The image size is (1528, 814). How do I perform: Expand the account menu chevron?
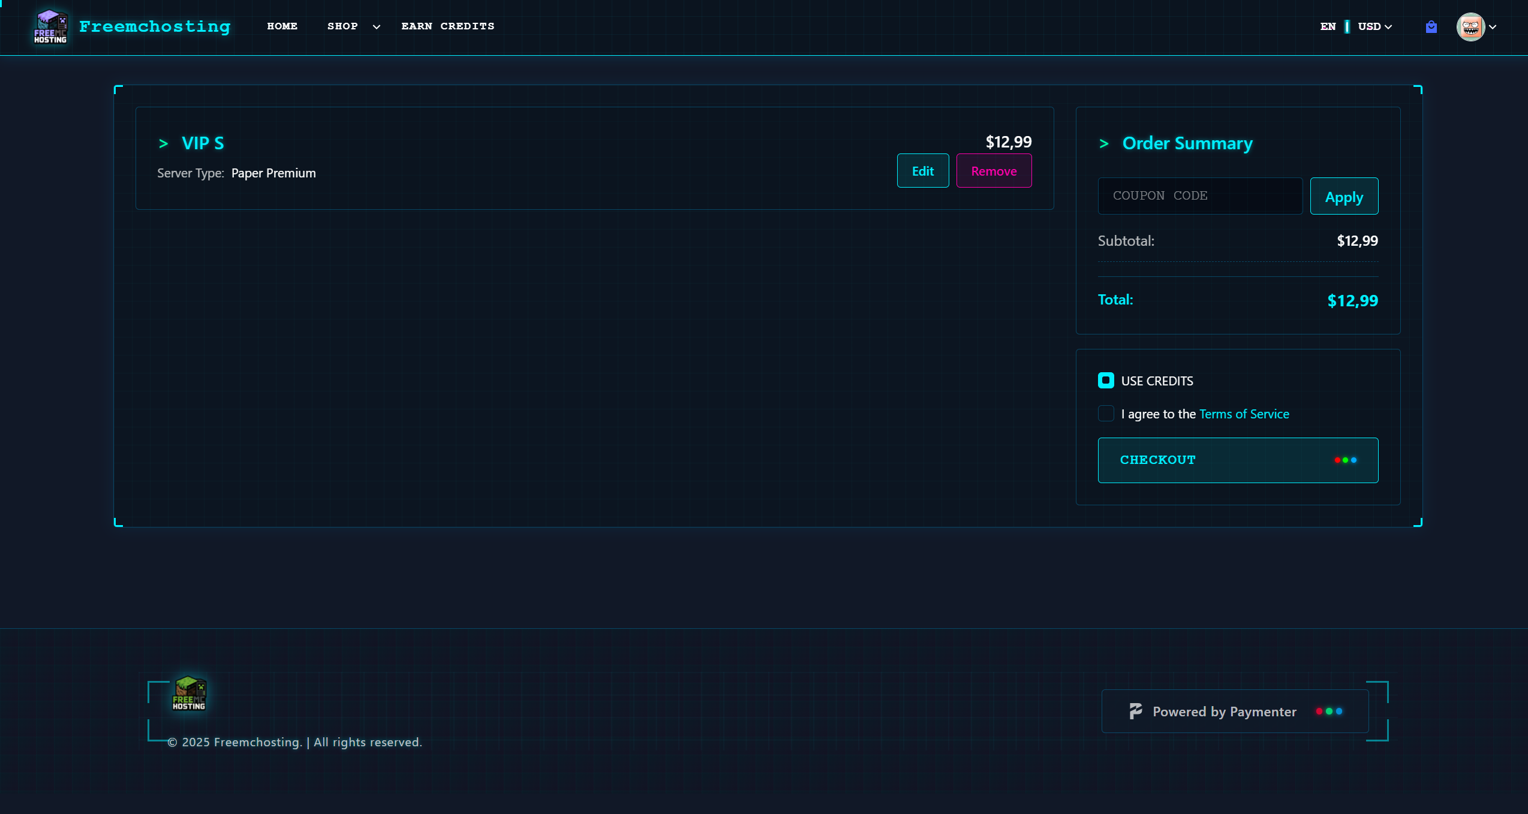(1493, 27)
